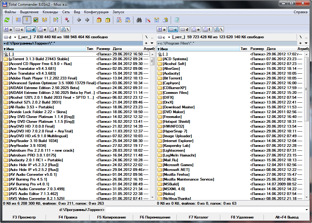The image size is (312, 223).
Task: Launch the Multi-Rename tool
Action: pyautogui.click(x=148, y=20)
